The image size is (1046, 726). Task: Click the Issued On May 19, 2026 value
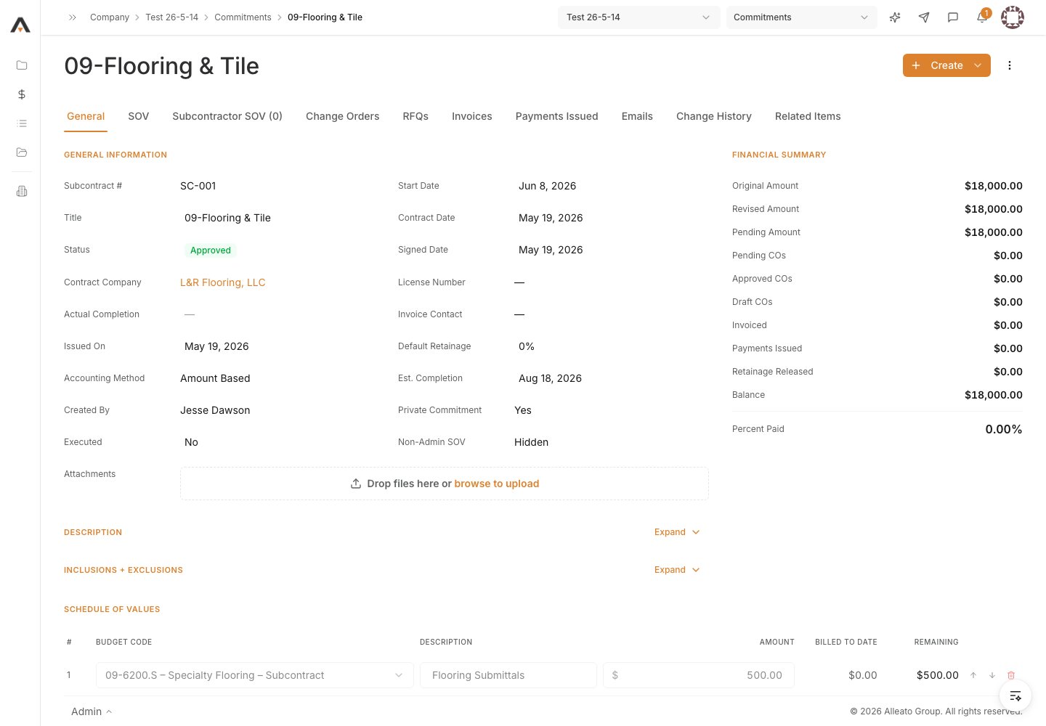216,346
